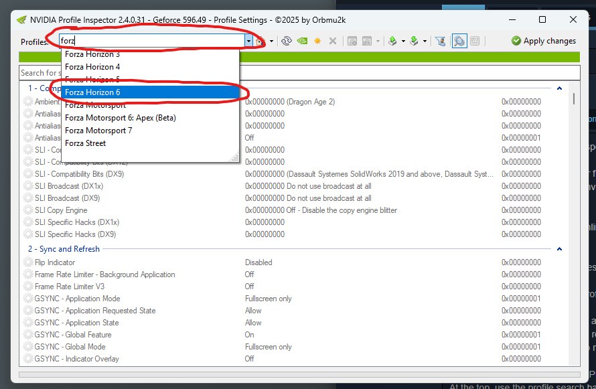Open the Profiles combo box arrow
The width and height of the screenshot is (596, 389).
click(x=248, y=41)
